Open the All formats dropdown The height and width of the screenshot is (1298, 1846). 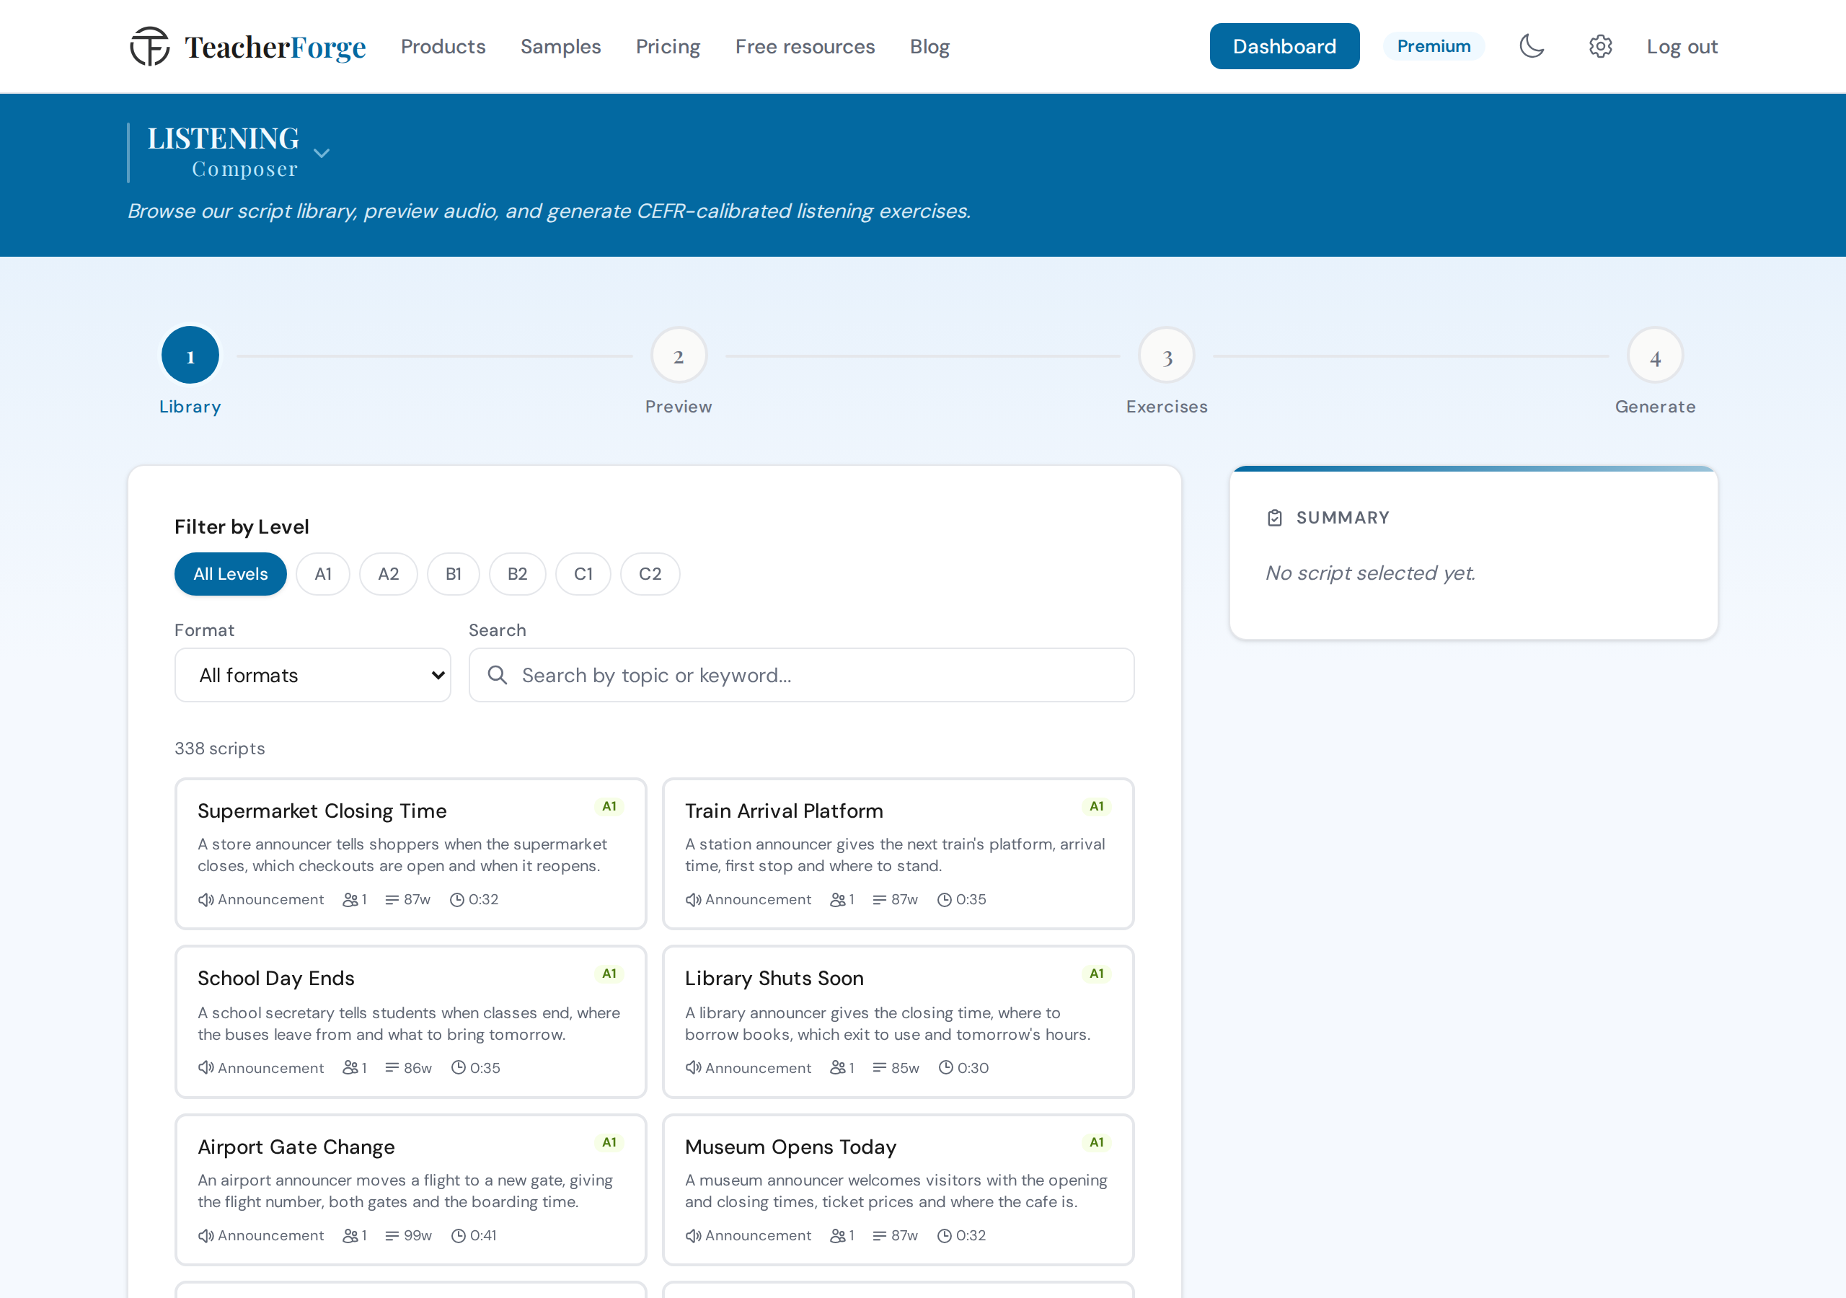point(313,675)
